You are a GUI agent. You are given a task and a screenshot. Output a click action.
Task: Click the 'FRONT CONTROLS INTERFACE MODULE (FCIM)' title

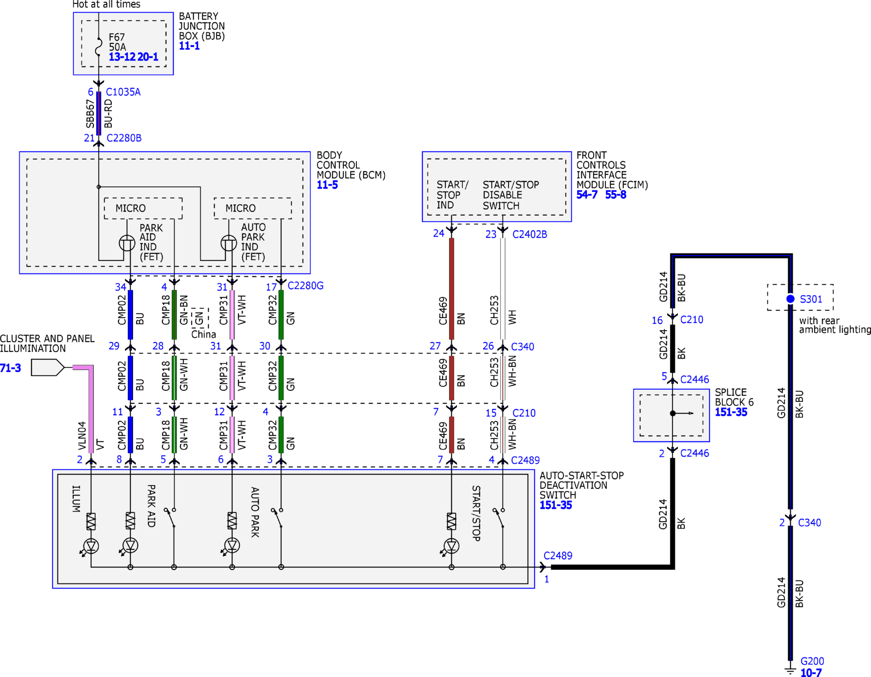612,170
